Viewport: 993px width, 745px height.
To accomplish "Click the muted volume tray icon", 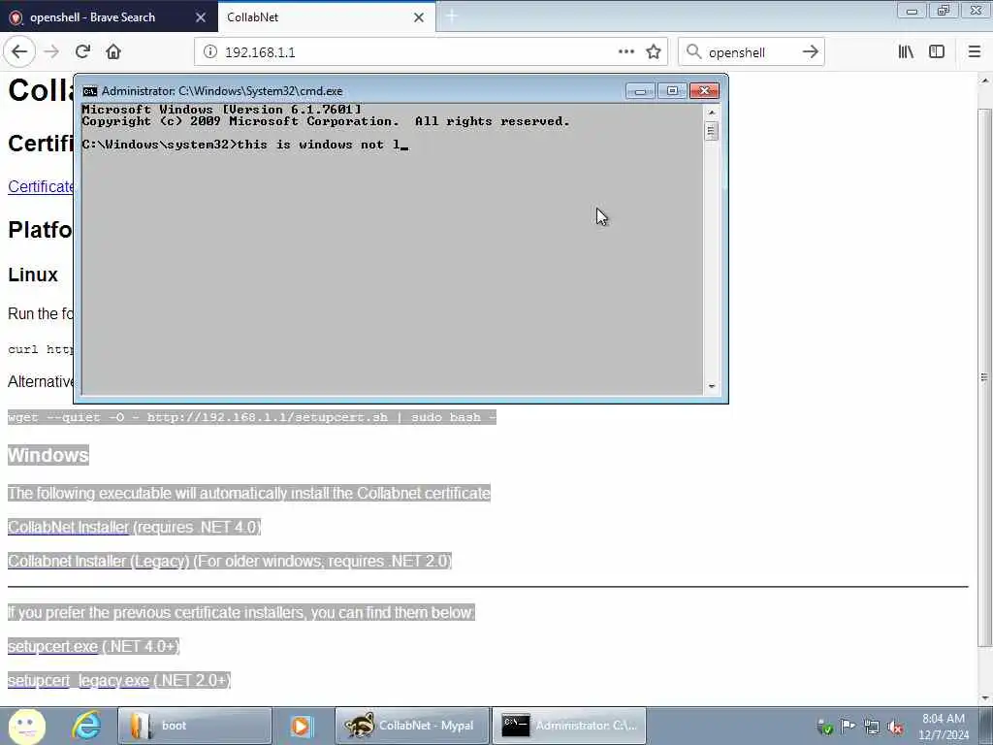I will pos(895,728).
